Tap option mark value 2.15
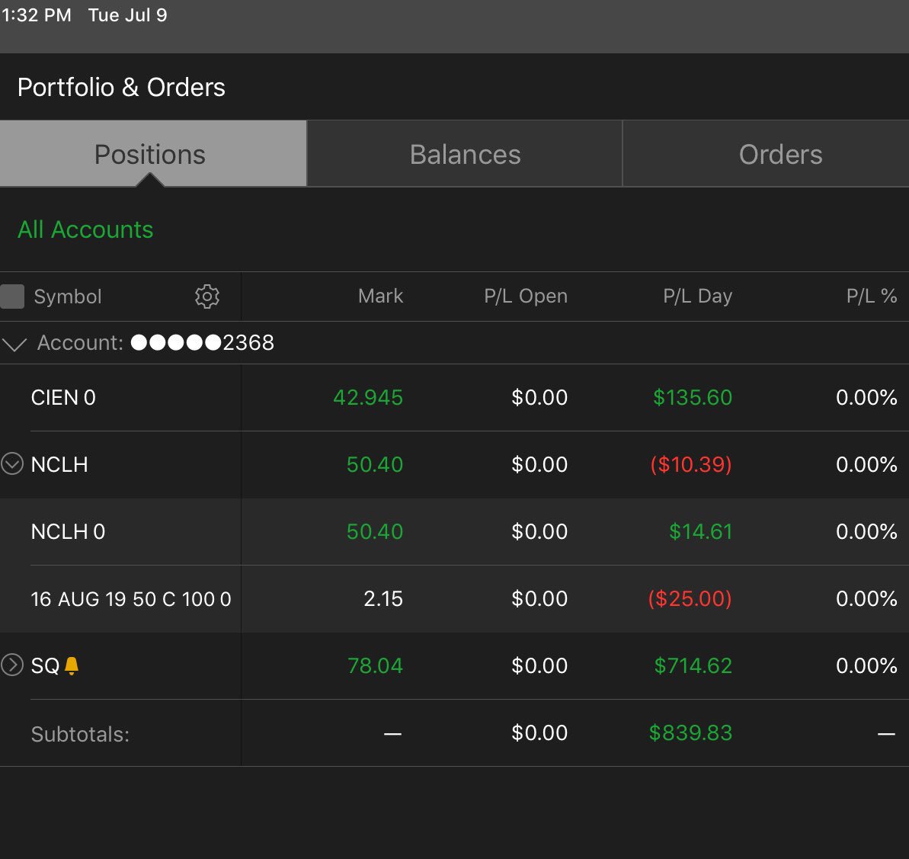The height and width of the screenshot is (859, 909). (383, 598)
